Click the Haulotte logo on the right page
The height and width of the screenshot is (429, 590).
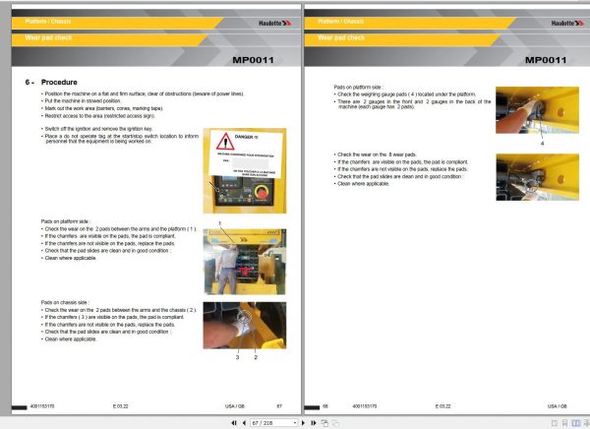[567, 23]
